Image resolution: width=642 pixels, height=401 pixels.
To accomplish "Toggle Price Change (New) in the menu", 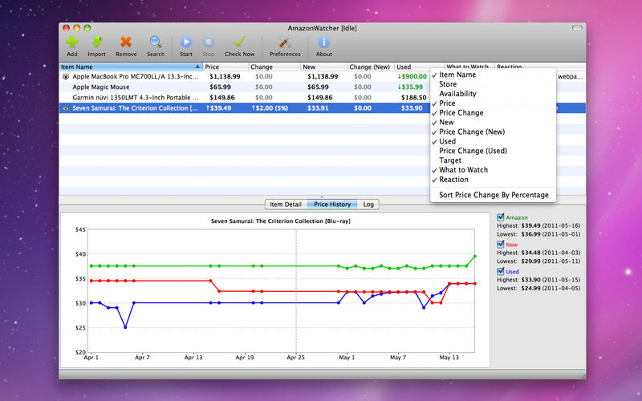I will tap(494, 132).
